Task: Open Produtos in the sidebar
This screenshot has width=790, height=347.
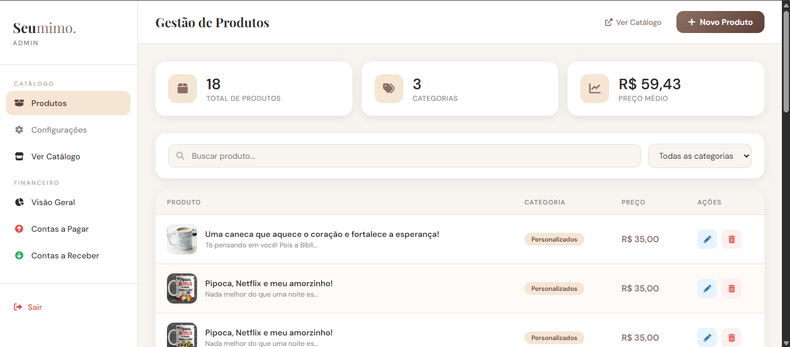Action: (68, 103)
